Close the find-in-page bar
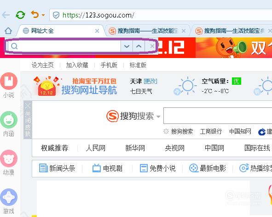 click(x=152, y=46)
